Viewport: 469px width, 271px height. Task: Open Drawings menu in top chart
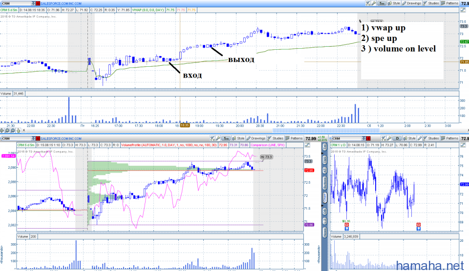(411, 3)
